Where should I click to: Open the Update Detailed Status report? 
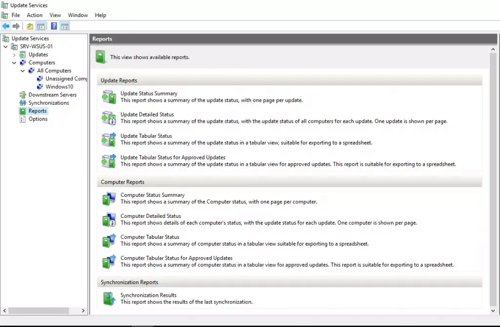tap(147, 115)
